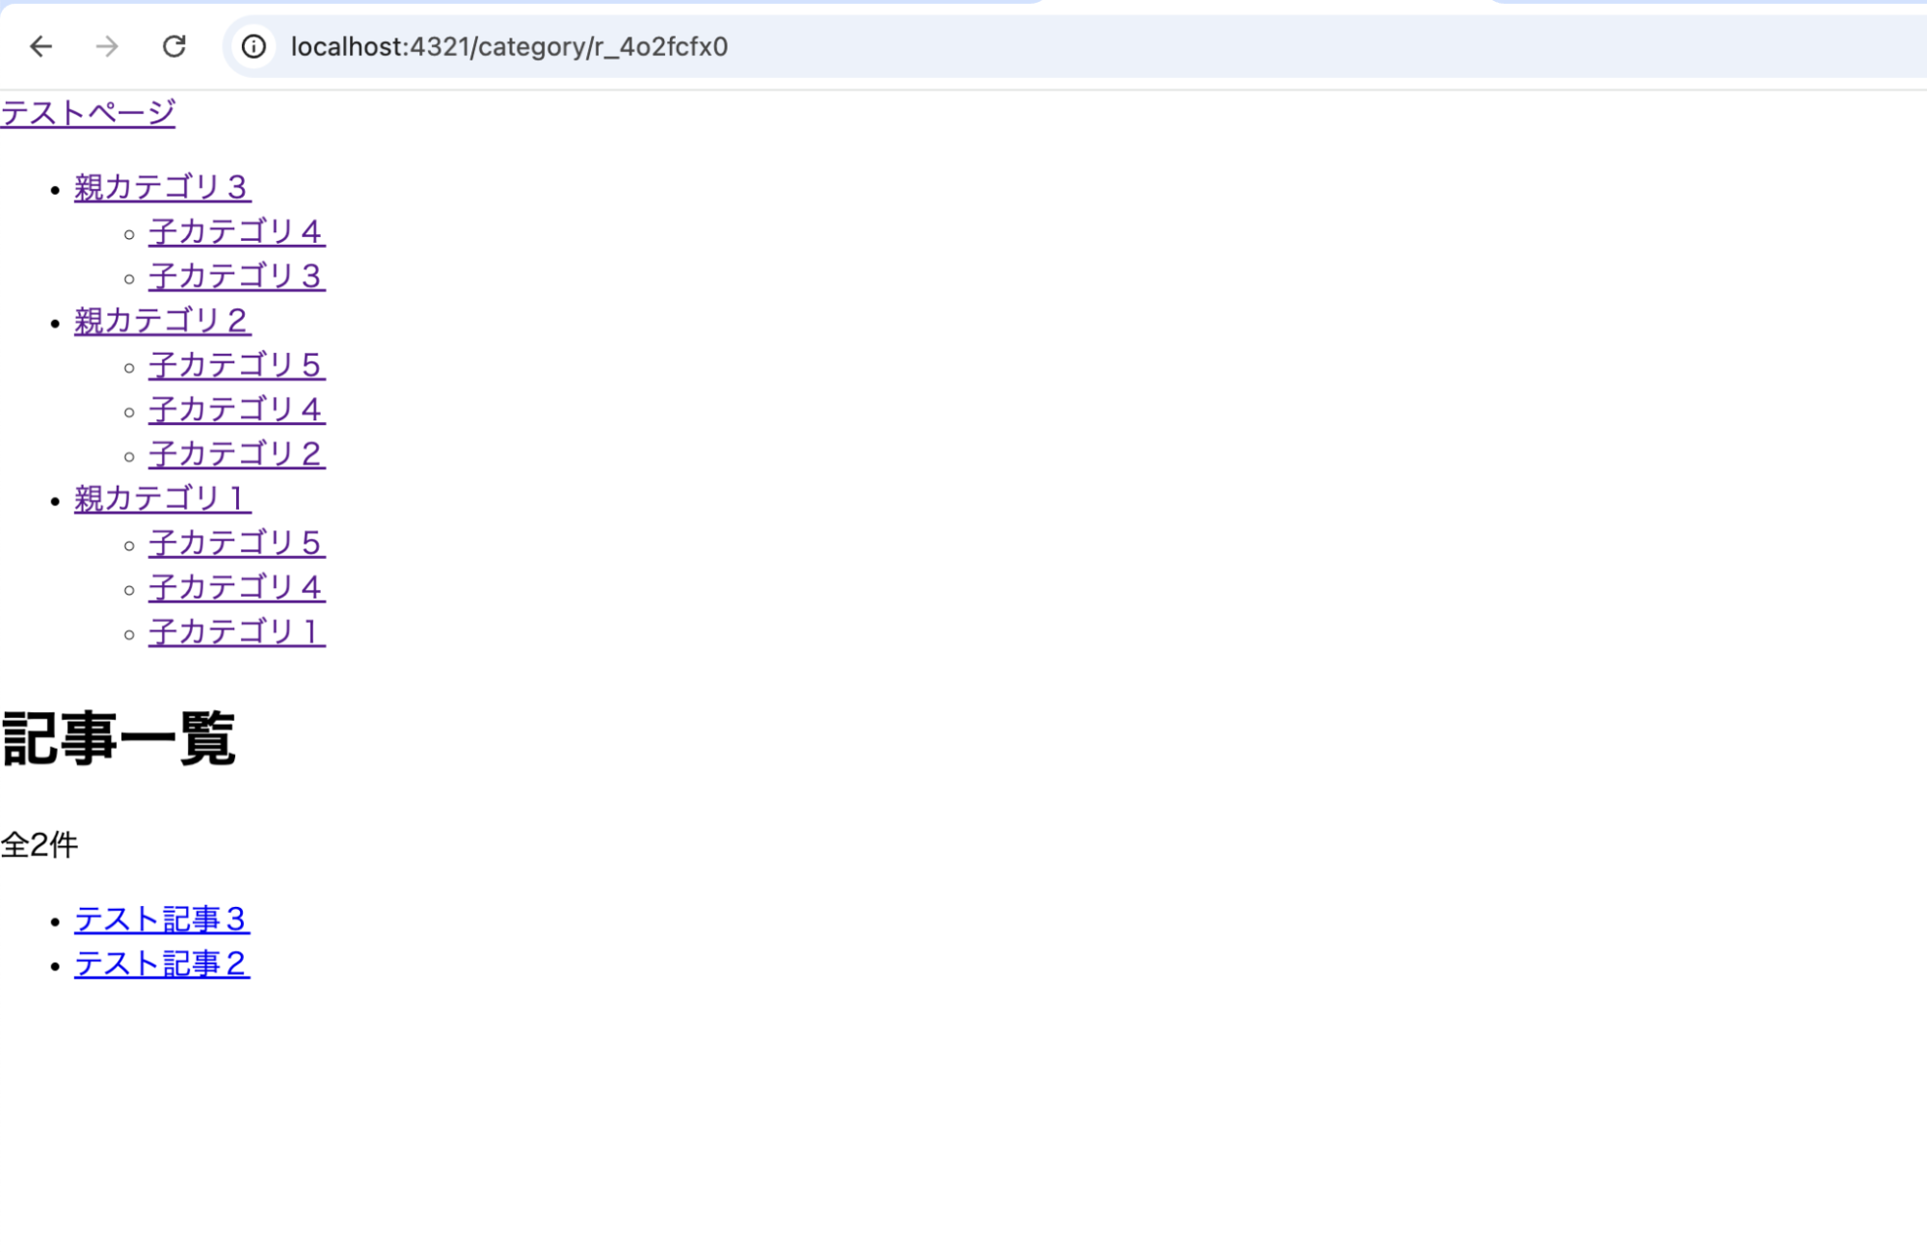1927x1253 pixels.
Task: Open 子カテゴリ１ link
Action: click(x=236, y=631)
